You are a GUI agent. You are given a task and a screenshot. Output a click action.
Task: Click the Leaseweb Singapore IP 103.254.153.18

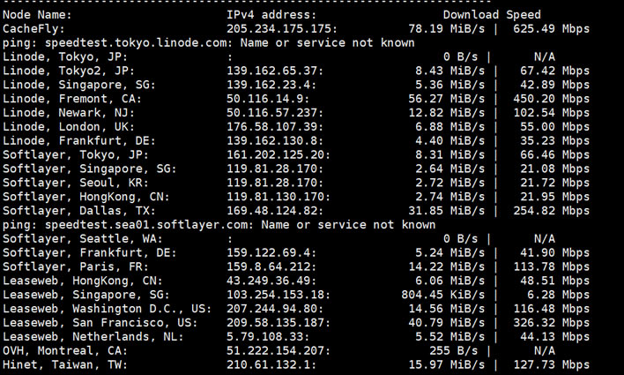point(279,295)
